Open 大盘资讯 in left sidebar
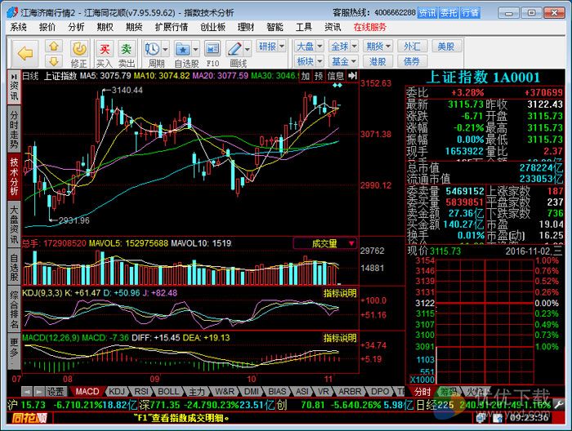This screenshot has width=572, height=431. click(x=14, y=224)
